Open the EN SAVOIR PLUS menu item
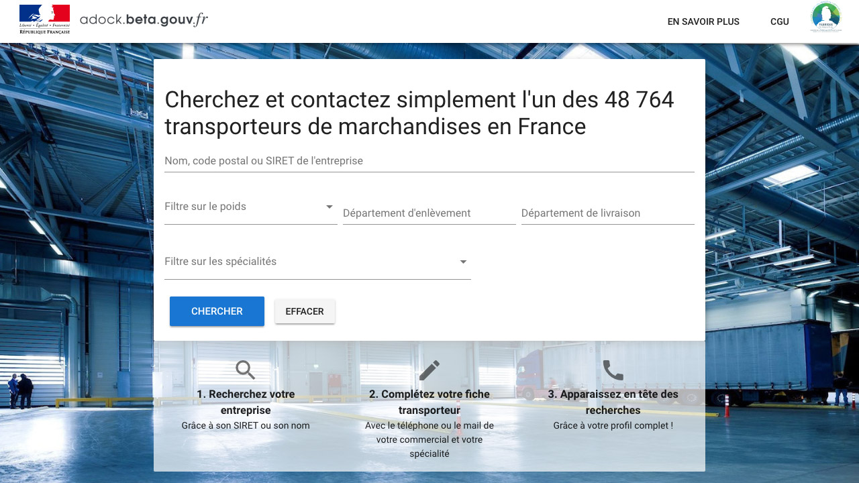 [x=703, y=21]
